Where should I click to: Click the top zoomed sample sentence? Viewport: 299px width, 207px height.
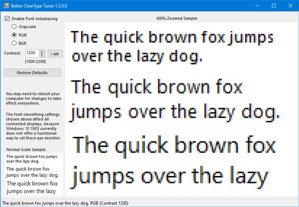pyautogui.click(x=172, y=47)
